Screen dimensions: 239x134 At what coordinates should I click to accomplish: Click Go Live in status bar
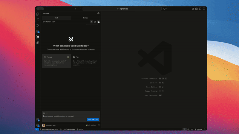pyautogui.click(x=198, y=129)
